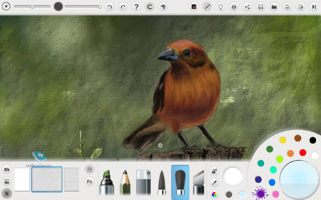Choose the selected gray textured paper
Viewport: 321px width, 200px height.
(x=47, y=179)
